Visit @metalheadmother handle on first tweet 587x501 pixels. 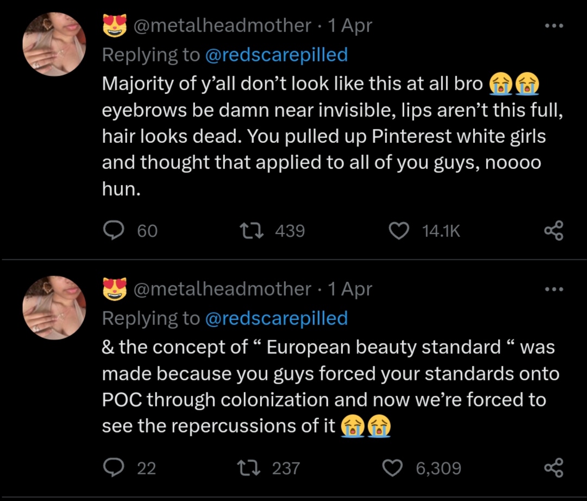pyautogui.click(x=222, y=26)
